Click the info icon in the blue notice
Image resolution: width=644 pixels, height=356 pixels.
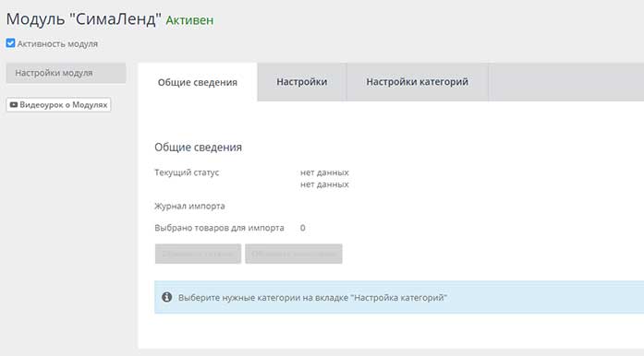[166, 297]
